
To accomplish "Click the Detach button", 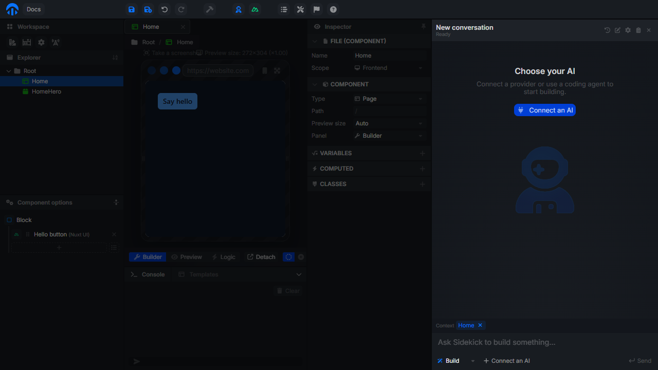I will tap(261, 257).
